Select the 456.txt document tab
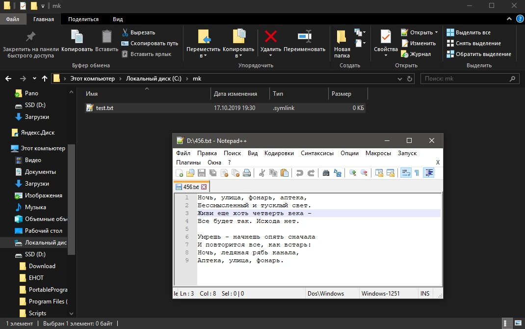This screenshot has height=329, width=525. (191, 187)
